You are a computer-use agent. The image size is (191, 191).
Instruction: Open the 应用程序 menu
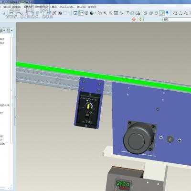(x=41, y=7)
